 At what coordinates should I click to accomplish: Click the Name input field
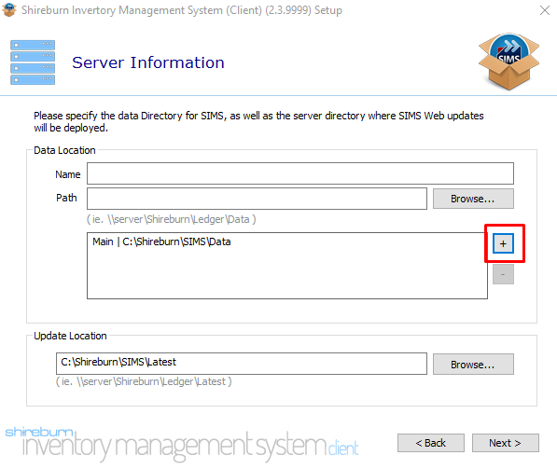(300, 173)
